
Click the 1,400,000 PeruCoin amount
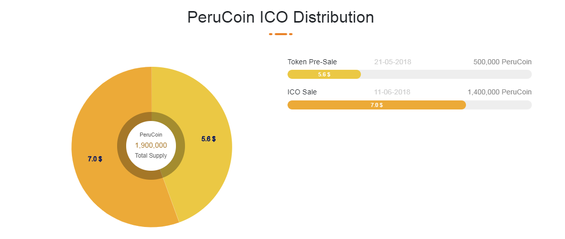click(x=499, y=92)
